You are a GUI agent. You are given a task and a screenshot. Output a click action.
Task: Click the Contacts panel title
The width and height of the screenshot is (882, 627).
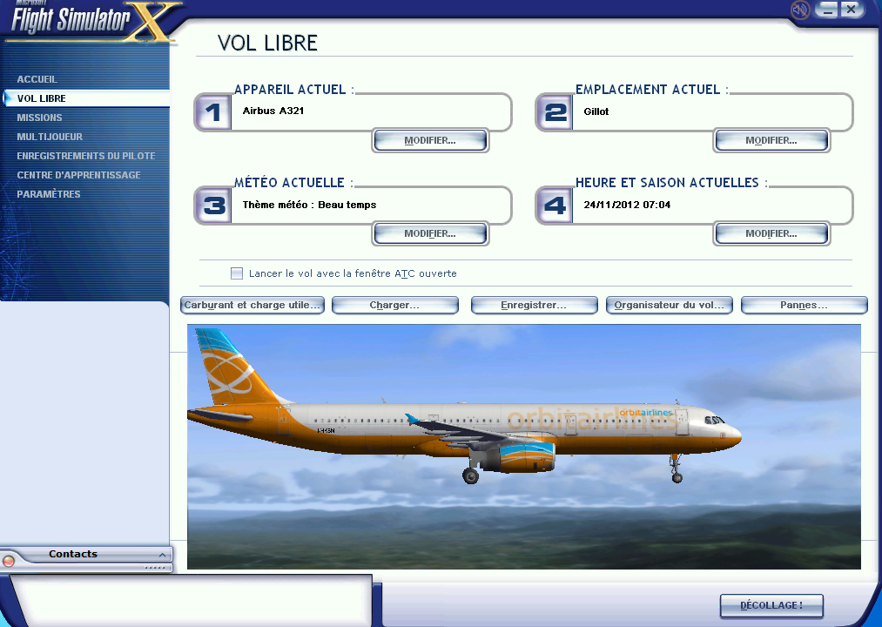(73, 554)
